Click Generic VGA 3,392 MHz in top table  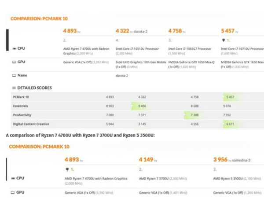click(86, 62)
